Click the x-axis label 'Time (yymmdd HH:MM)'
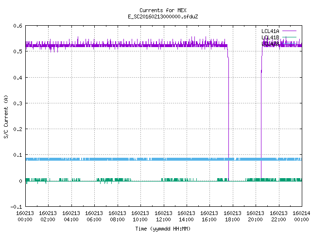311x233 pixels. coord(163,229)
